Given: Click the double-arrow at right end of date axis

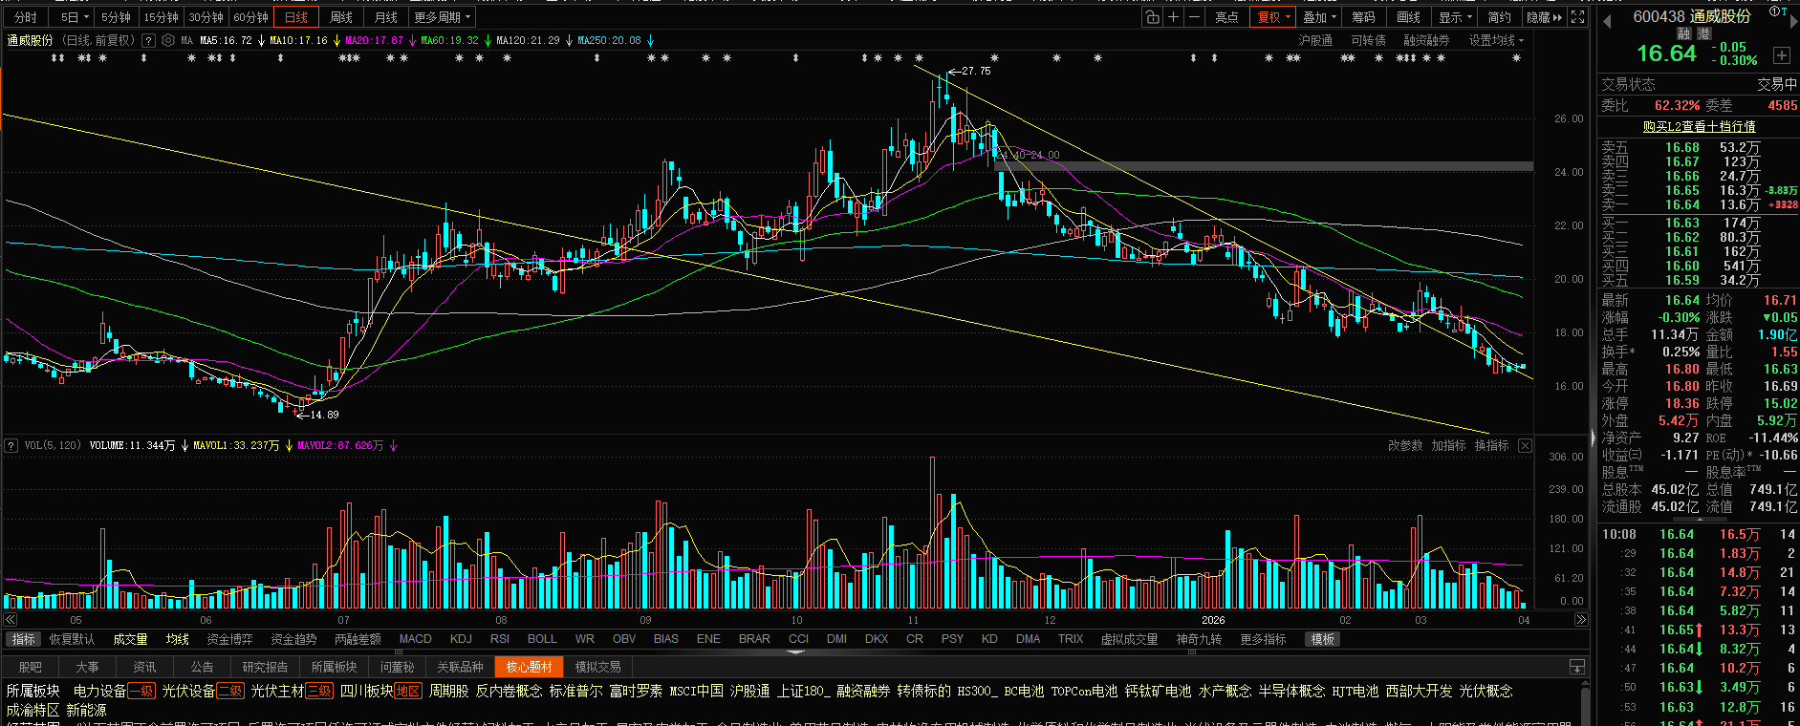Looking at the screenshot, I should (x=1581, y=620).
